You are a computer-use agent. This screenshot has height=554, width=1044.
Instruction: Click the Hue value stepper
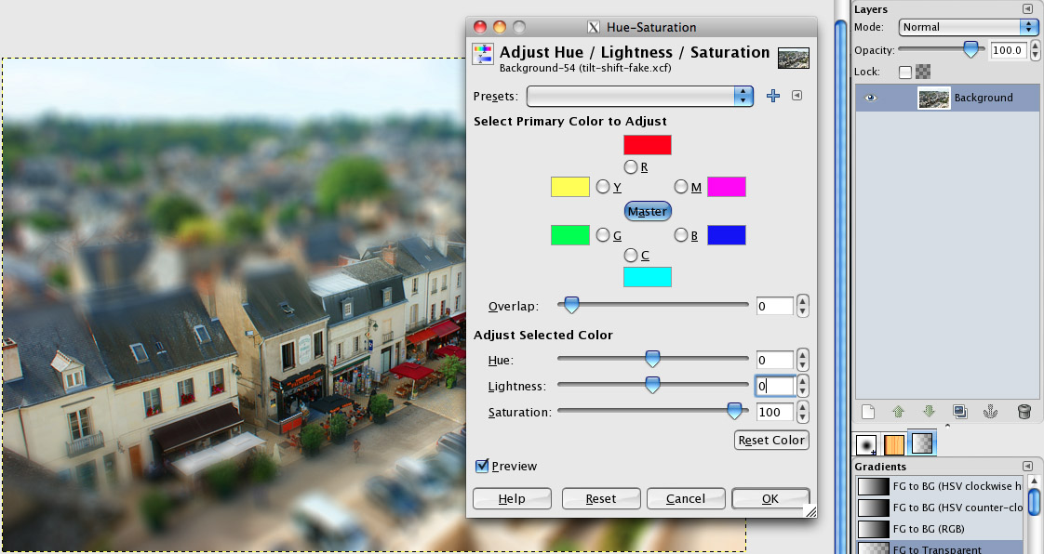point(803,360)
